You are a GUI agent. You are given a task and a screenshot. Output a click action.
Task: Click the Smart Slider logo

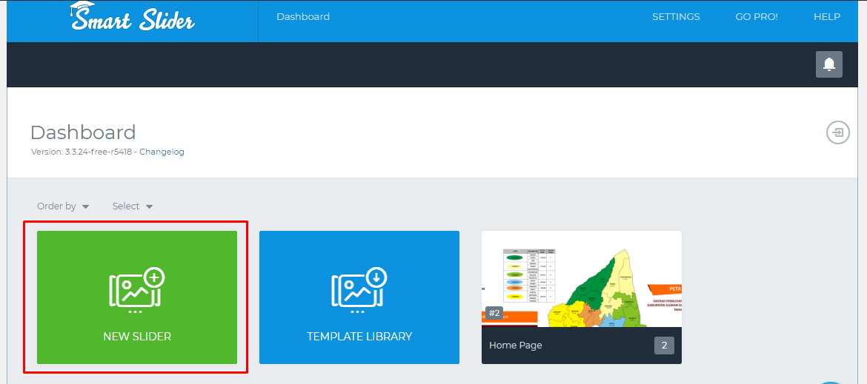[x=133, y=18]
